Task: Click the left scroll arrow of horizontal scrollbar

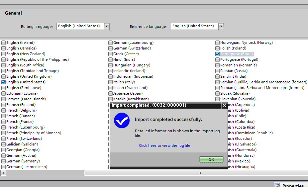Action: pos(3,173)
